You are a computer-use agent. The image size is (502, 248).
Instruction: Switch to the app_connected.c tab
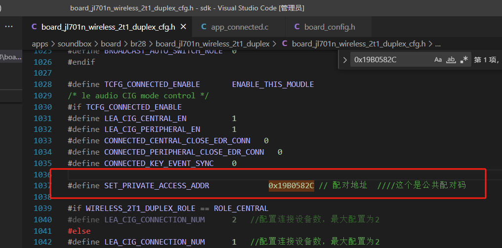[239, 27]
